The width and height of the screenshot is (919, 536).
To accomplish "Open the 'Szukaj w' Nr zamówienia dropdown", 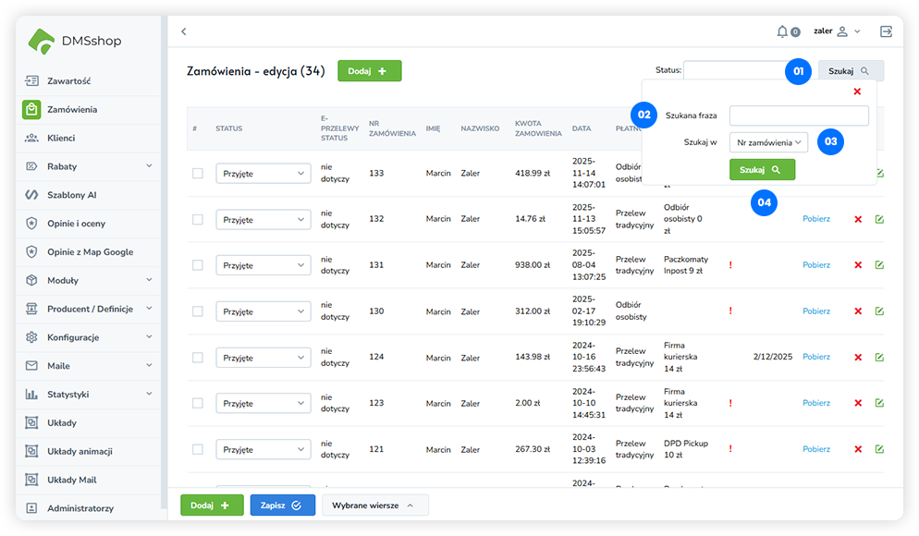I will tap(768, 142).
